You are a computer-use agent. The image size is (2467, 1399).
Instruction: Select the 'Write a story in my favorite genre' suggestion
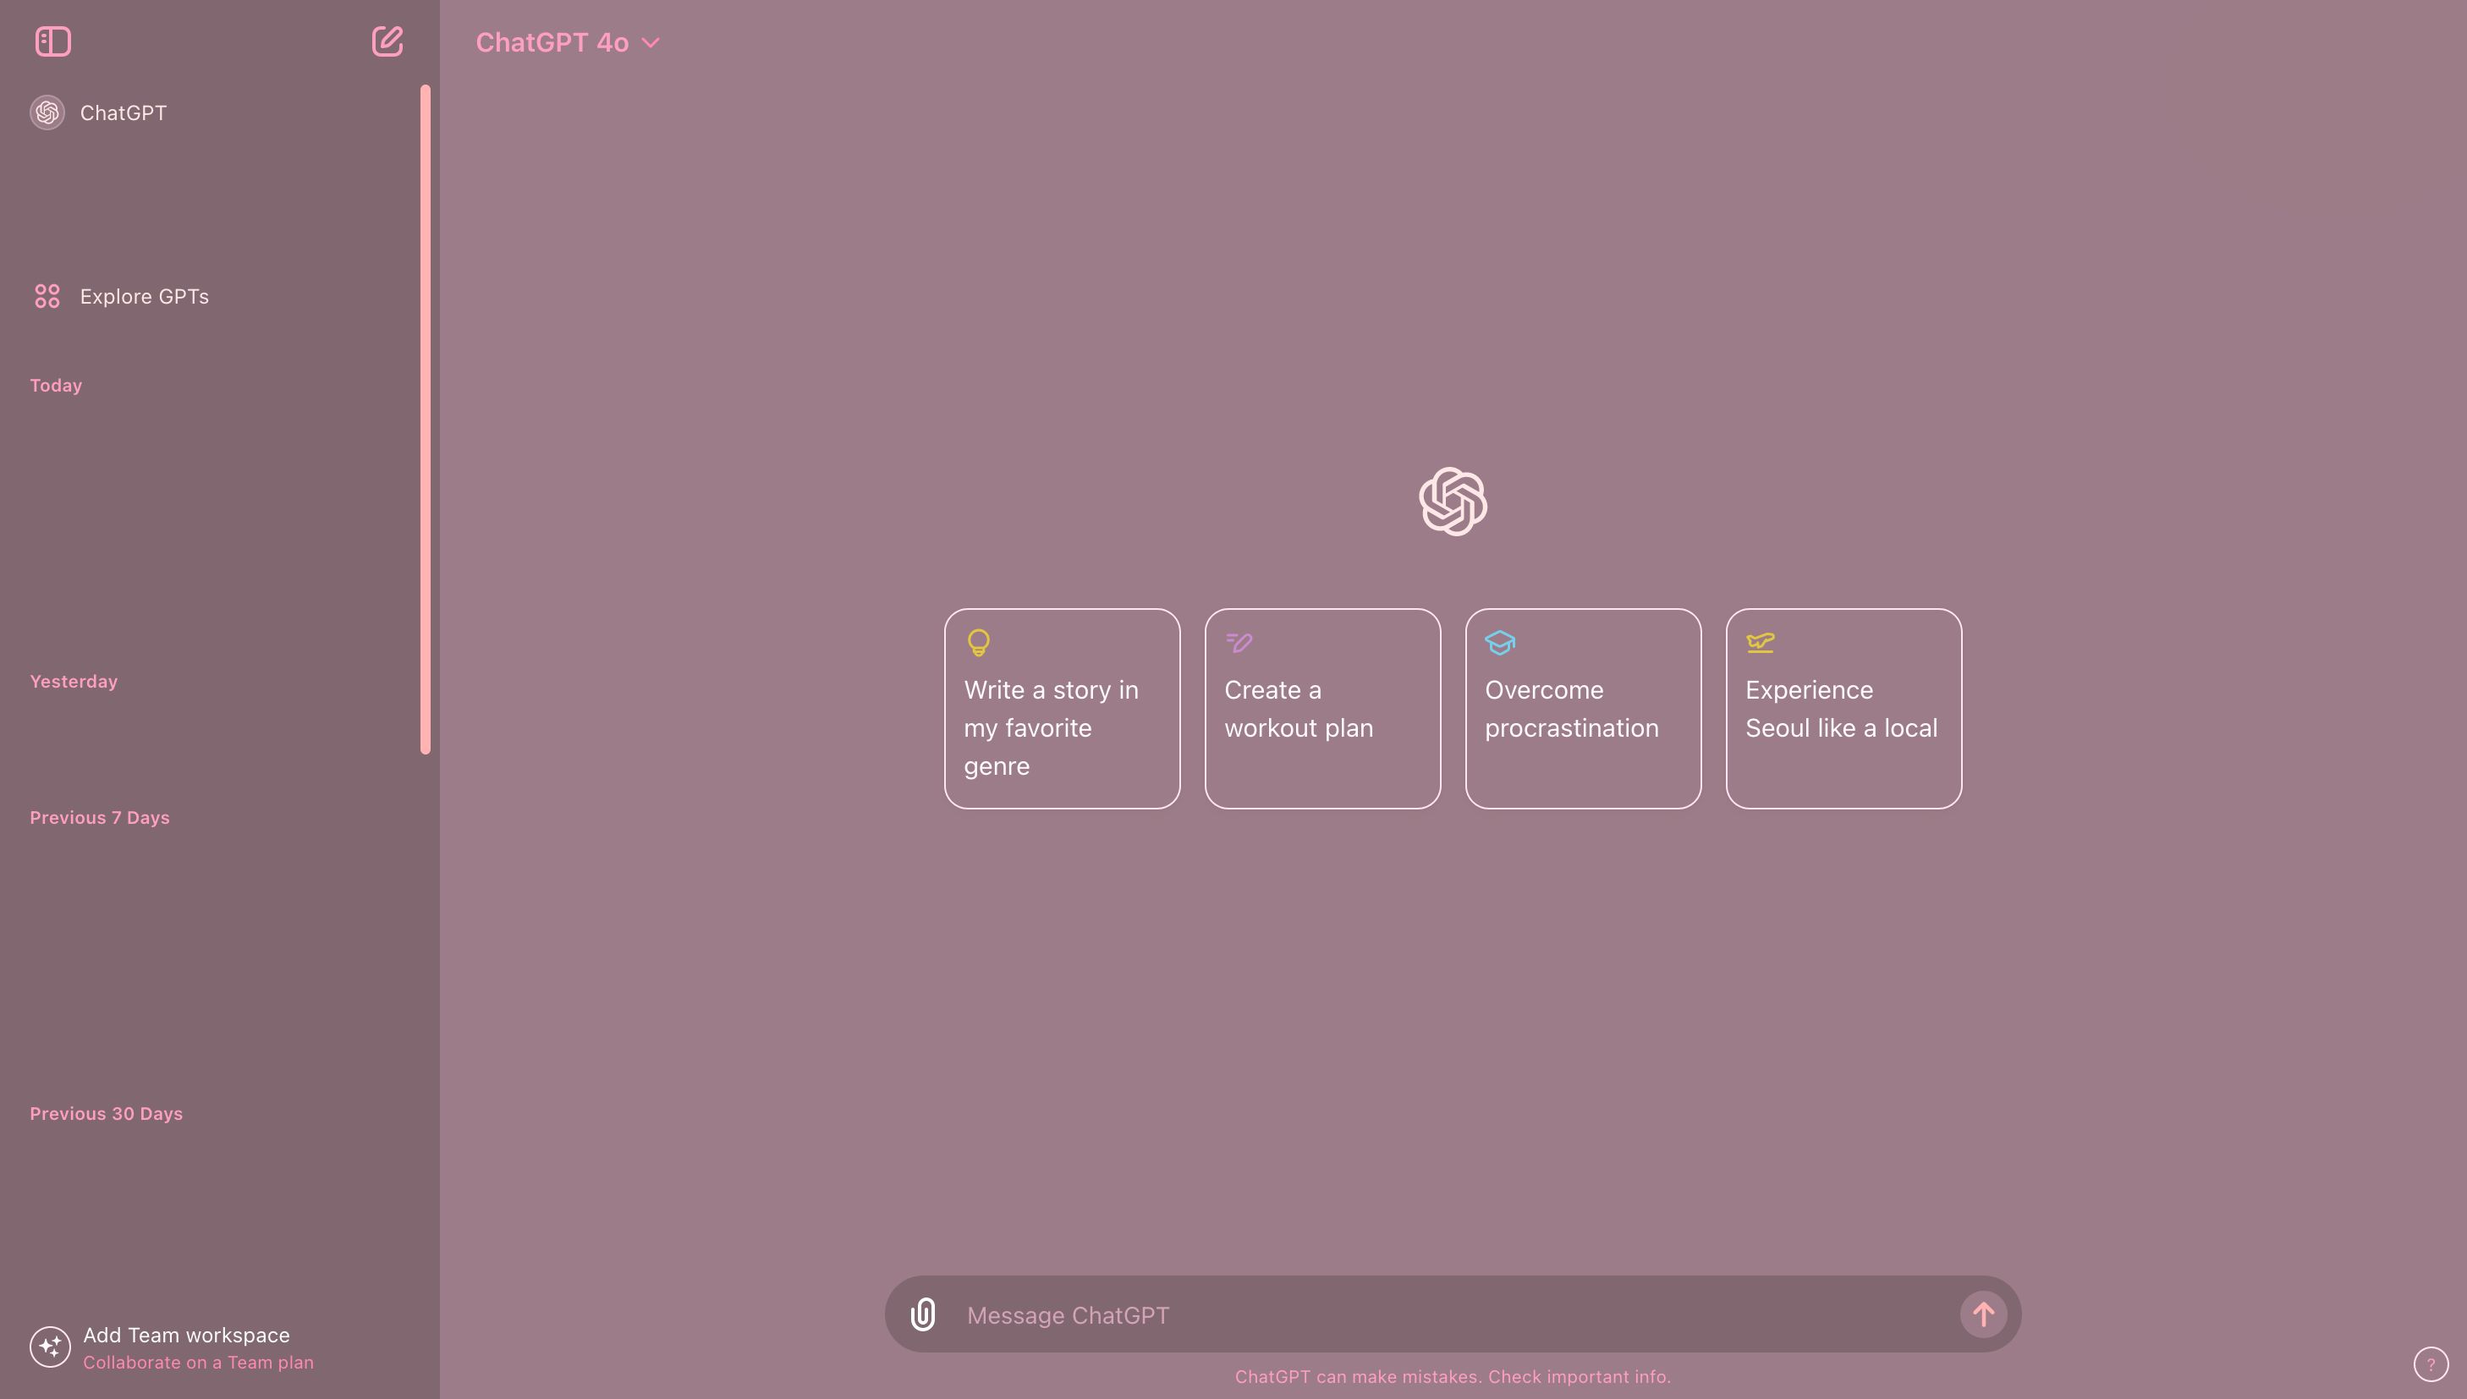click(x=1063, y=708)
